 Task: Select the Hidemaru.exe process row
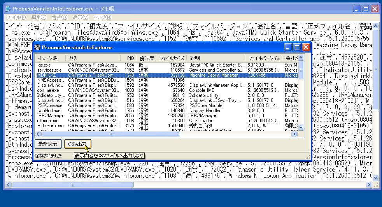coord(167,126)
